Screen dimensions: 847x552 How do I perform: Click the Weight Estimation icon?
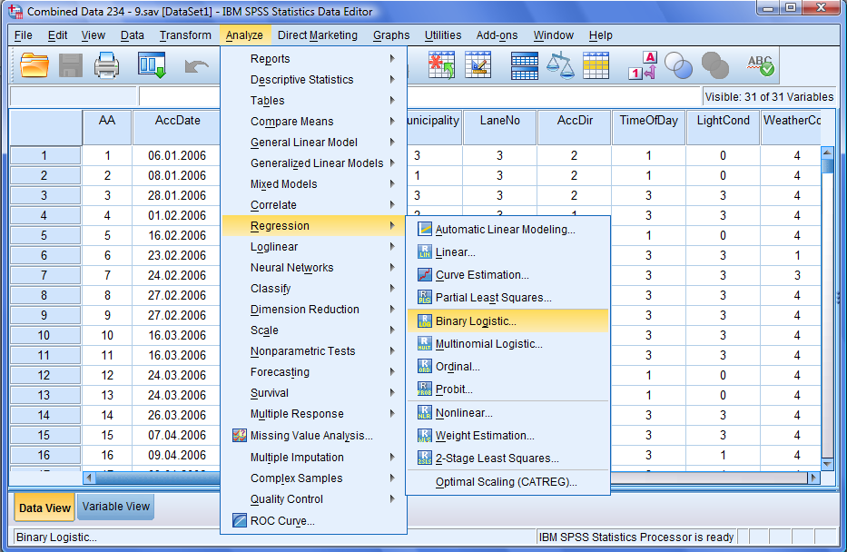(x=425, y=435)
